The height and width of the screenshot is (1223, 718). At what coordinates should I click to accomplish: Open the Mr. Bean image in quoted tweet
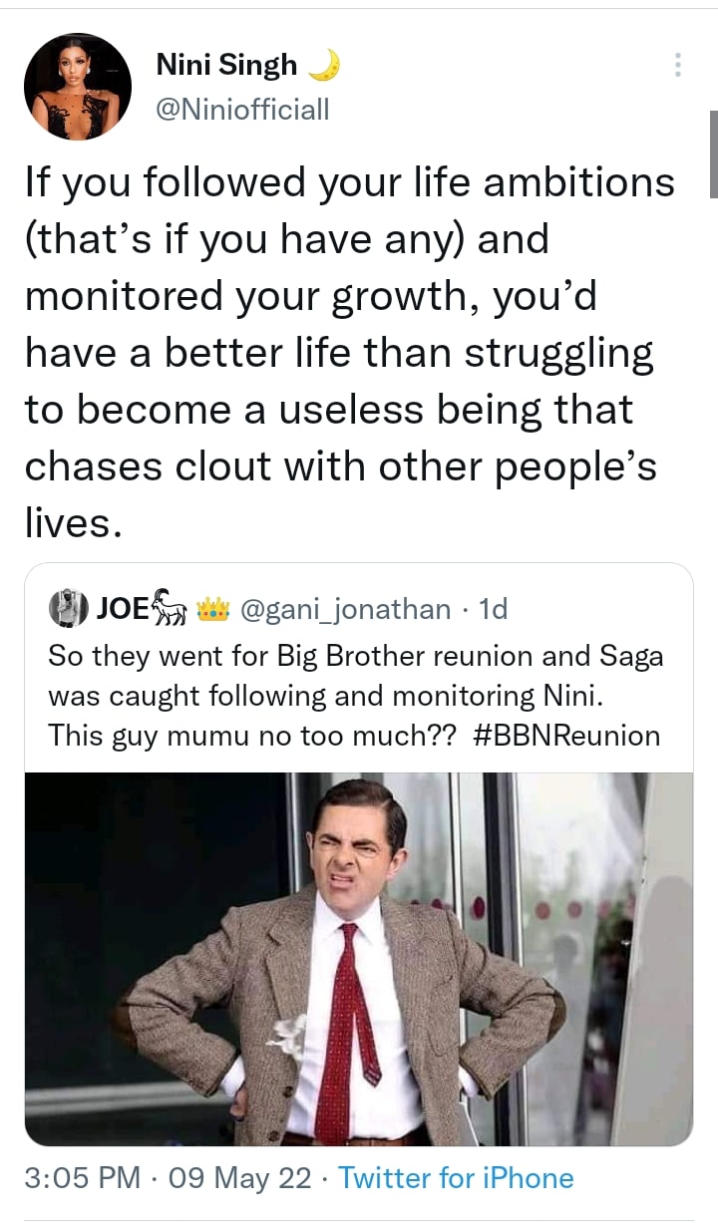click(x=358, y=959)
